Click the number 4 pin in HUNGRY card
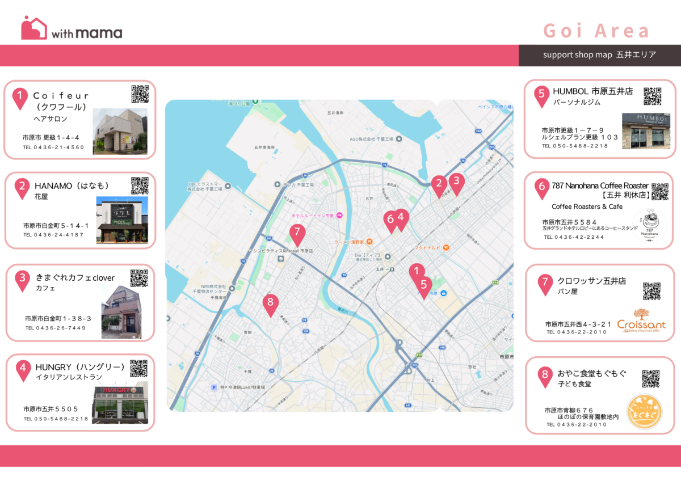 [x=23, y=370]
